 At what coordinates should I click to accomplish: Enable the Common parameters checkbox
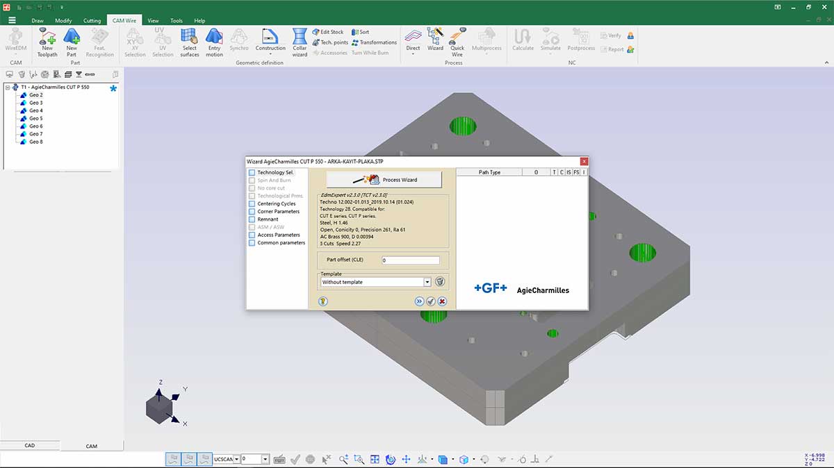(x=251, y=242)
